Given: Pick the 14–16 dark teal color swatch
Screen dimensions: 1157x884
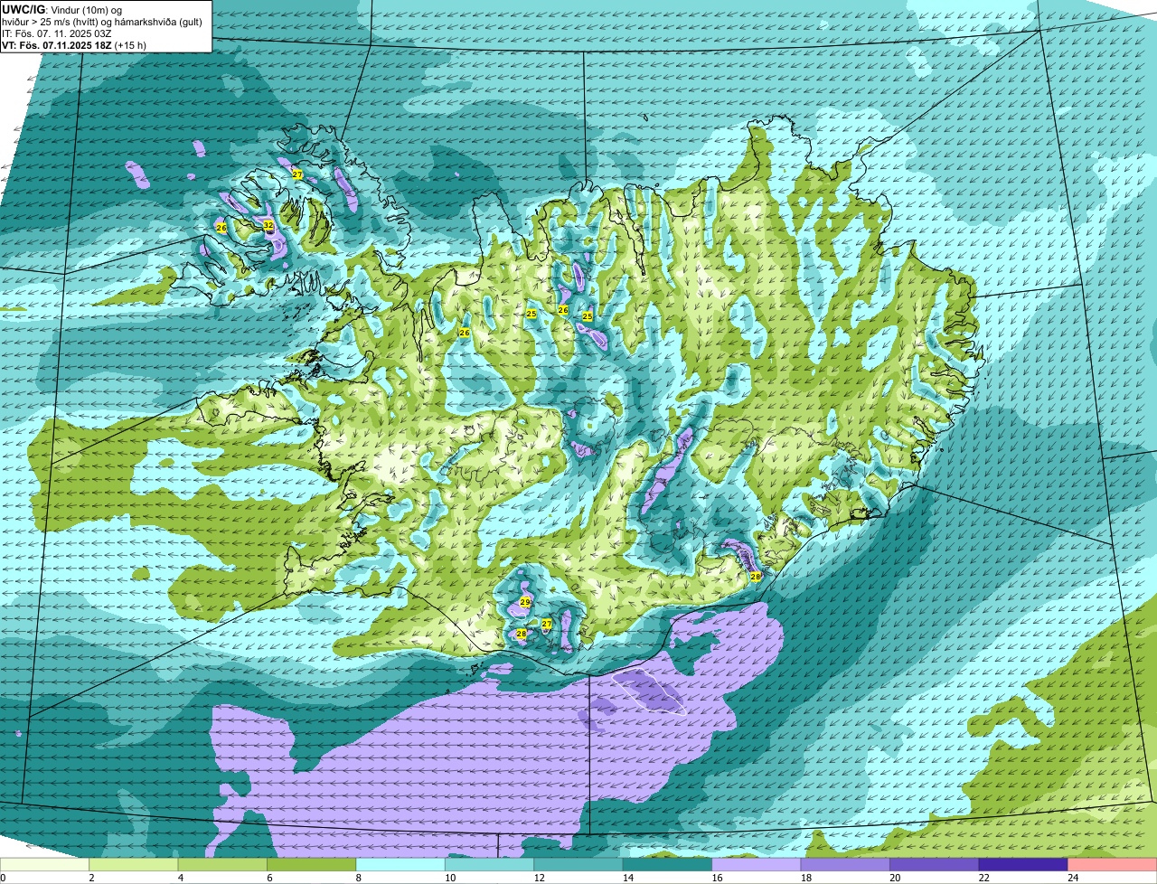Looking at the screenshot, I should pyautogui.click(x=667, y=865).
